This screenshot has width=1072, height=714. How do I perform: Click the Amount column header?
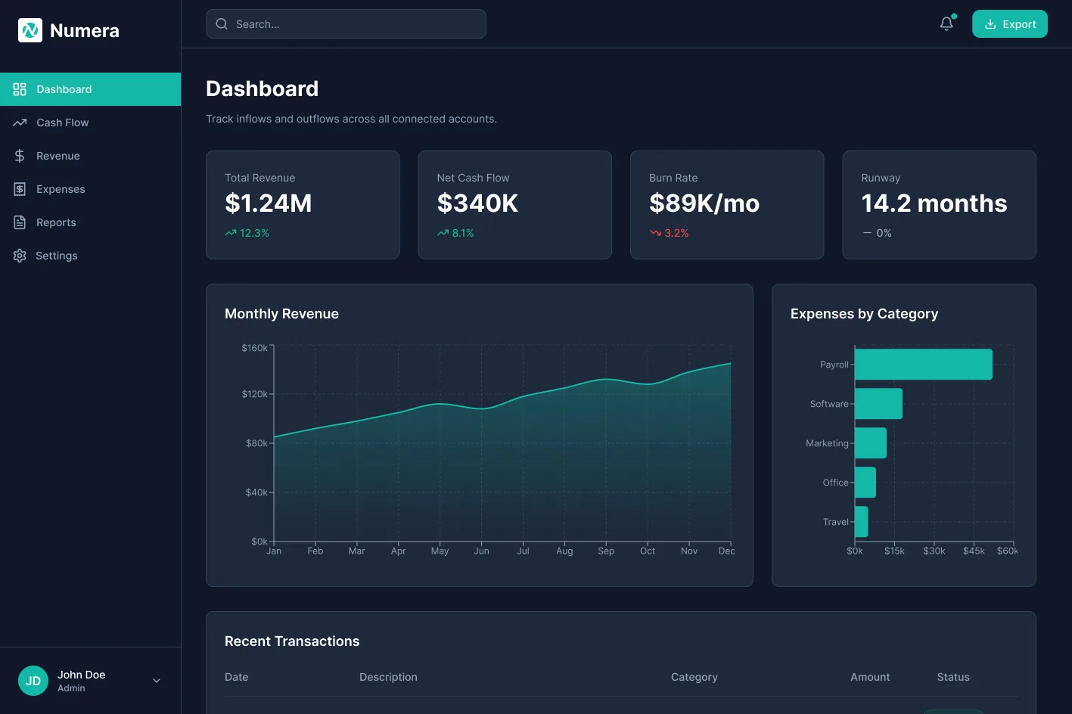870,677
